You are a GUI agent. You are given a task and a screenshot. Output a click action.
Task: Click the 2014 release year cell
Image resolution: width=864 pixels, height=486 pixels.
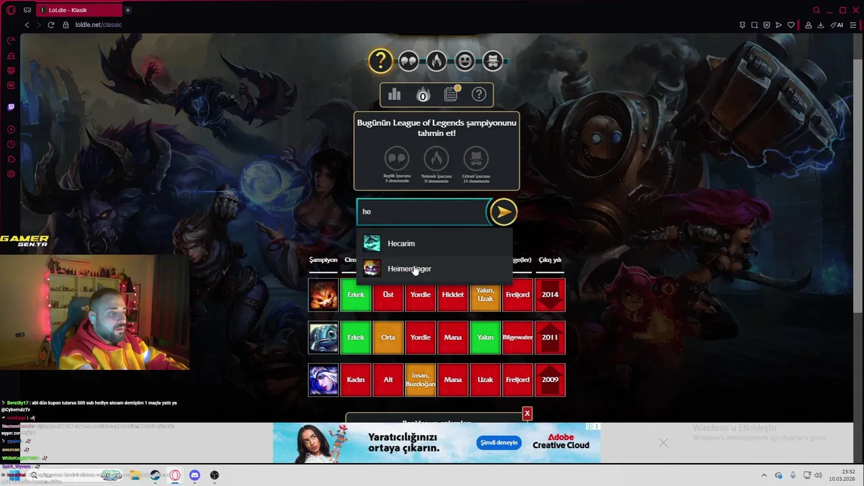coord(550,295)
